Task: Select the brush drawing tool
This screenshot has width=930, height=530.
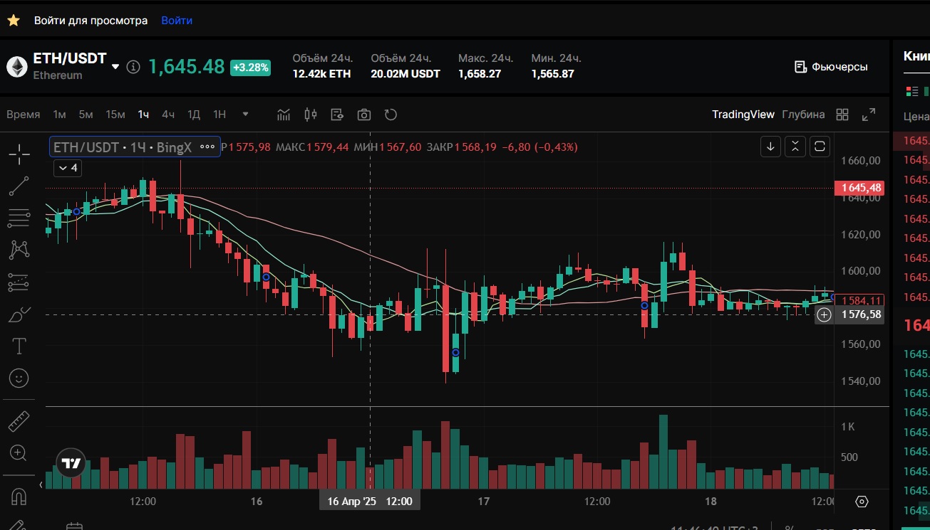Action: [x=19, y=314]
